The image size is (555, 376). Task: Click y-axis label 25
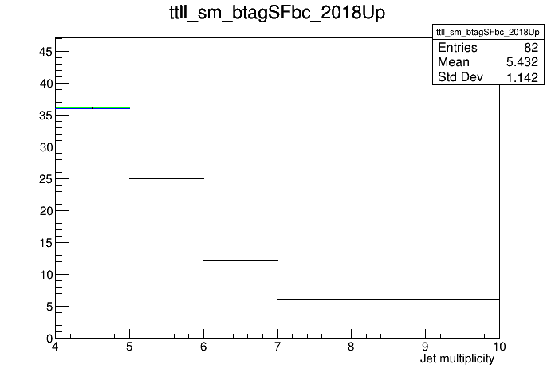click(45, 179)
